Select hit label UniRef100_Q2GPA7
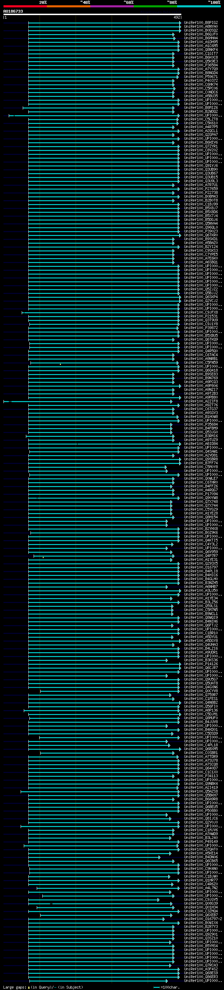Screen dimensions: 224x990 click(201, 135)
